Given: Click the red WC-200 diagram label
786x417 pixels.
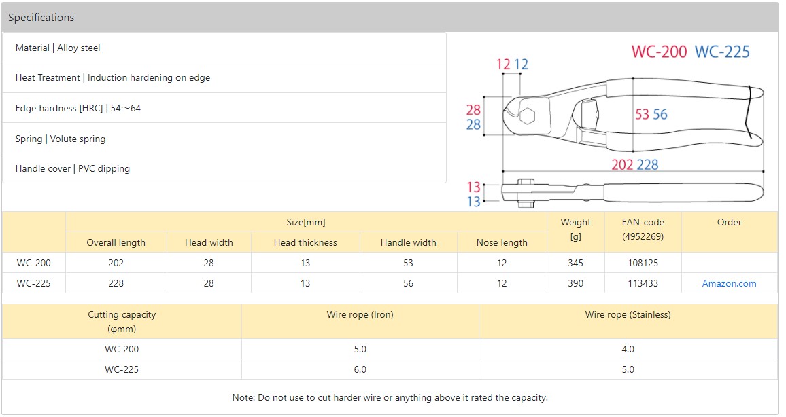Looking at the screenshot, I should [x=659, y=52].
